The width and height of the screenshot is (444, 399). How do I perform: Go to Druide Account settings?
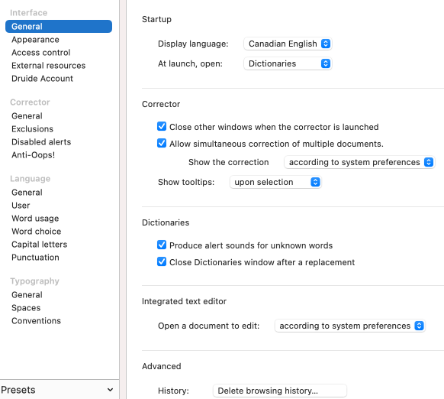coord(42,78)
